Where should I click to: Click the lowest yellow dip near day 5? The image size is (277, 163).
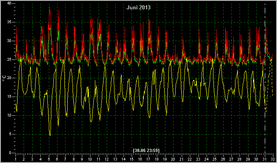point(50,135)
